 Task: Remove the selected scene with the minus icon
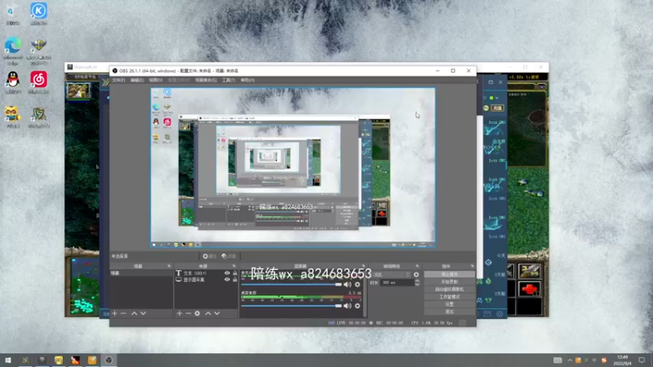123,313
